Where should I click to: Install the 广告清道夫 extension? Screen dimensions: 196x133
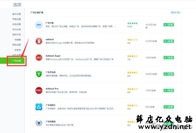(x=169, y=107)
